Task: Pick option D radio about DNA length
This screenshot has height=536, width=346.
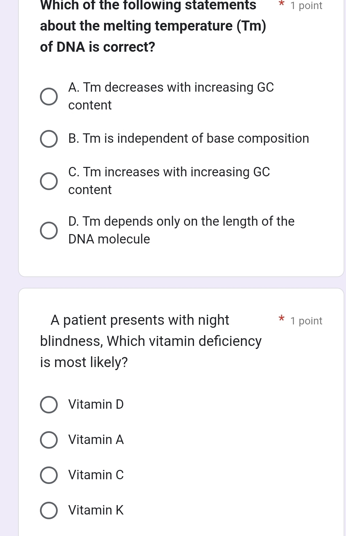Action: click(49, 231)
